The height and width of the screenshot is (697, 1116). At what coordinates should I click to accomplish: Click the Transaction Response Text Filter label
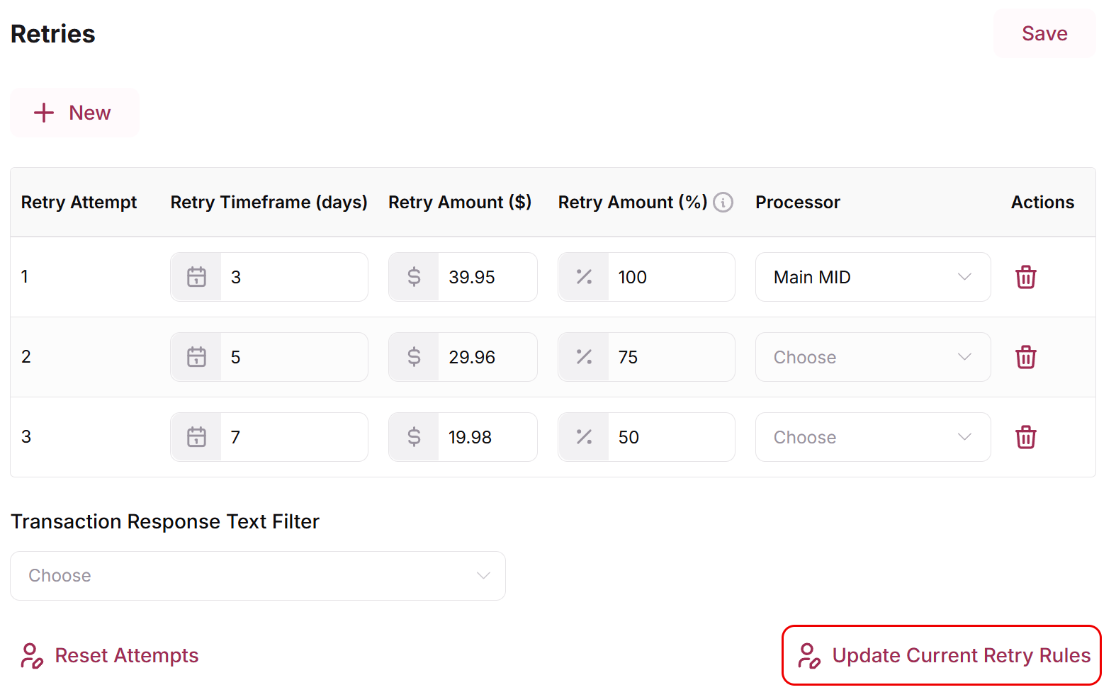(165, 522)
